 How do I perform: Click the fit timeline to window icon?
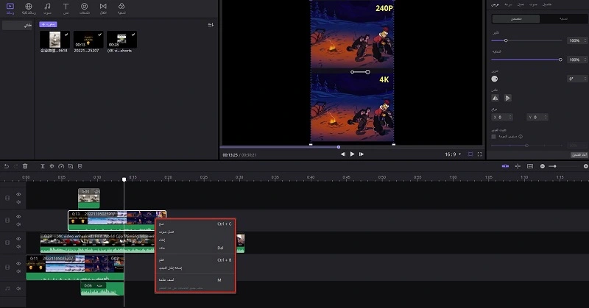(x=530, y=166)
